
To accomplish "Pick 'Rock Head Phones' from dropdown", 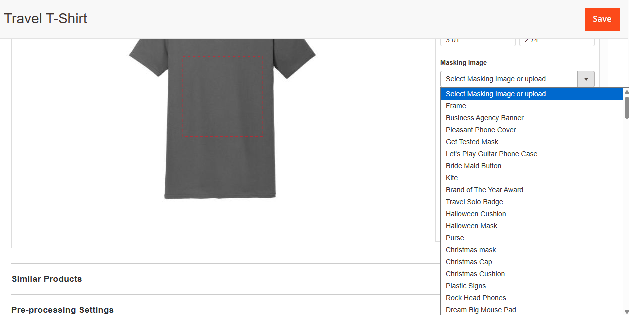I will pyautogui.click(x=476, y=298).
